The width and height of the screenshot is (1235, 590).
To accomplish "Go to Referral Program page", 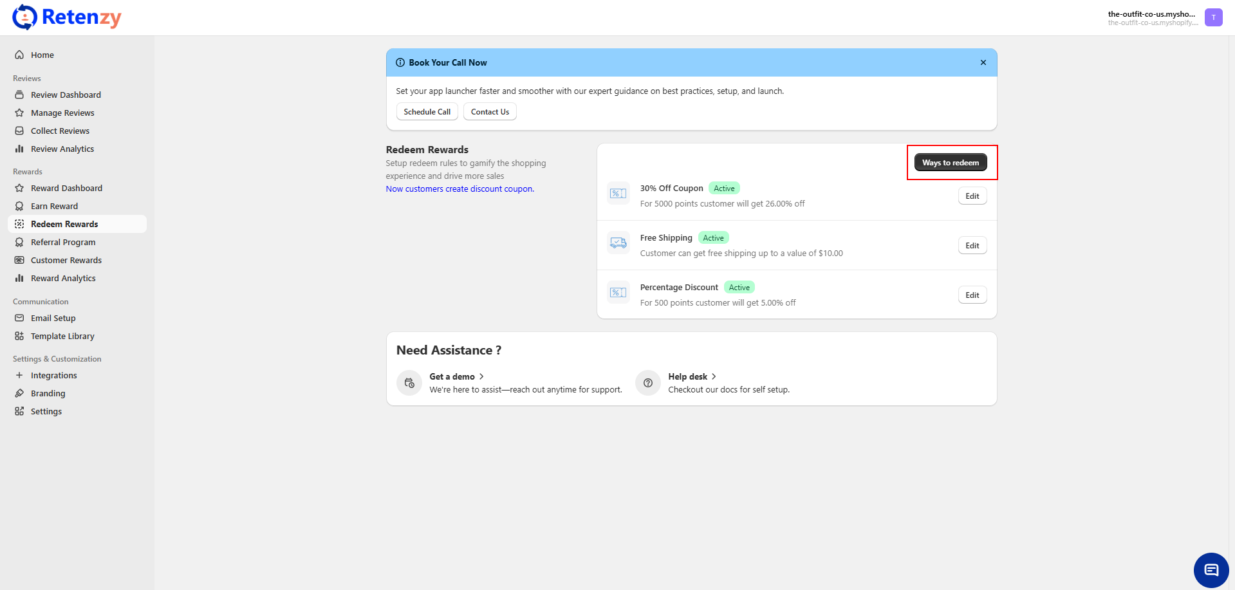I will click(63, 242).
